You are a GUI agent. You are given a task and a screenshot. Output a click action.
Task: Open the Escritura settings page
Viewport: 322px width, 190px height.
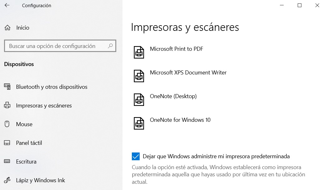coord(26,162)
